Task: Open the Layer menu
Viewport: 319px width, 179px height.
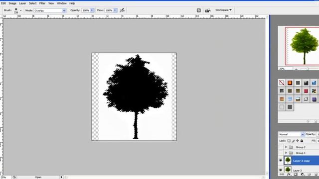Action: click(22, 3)
